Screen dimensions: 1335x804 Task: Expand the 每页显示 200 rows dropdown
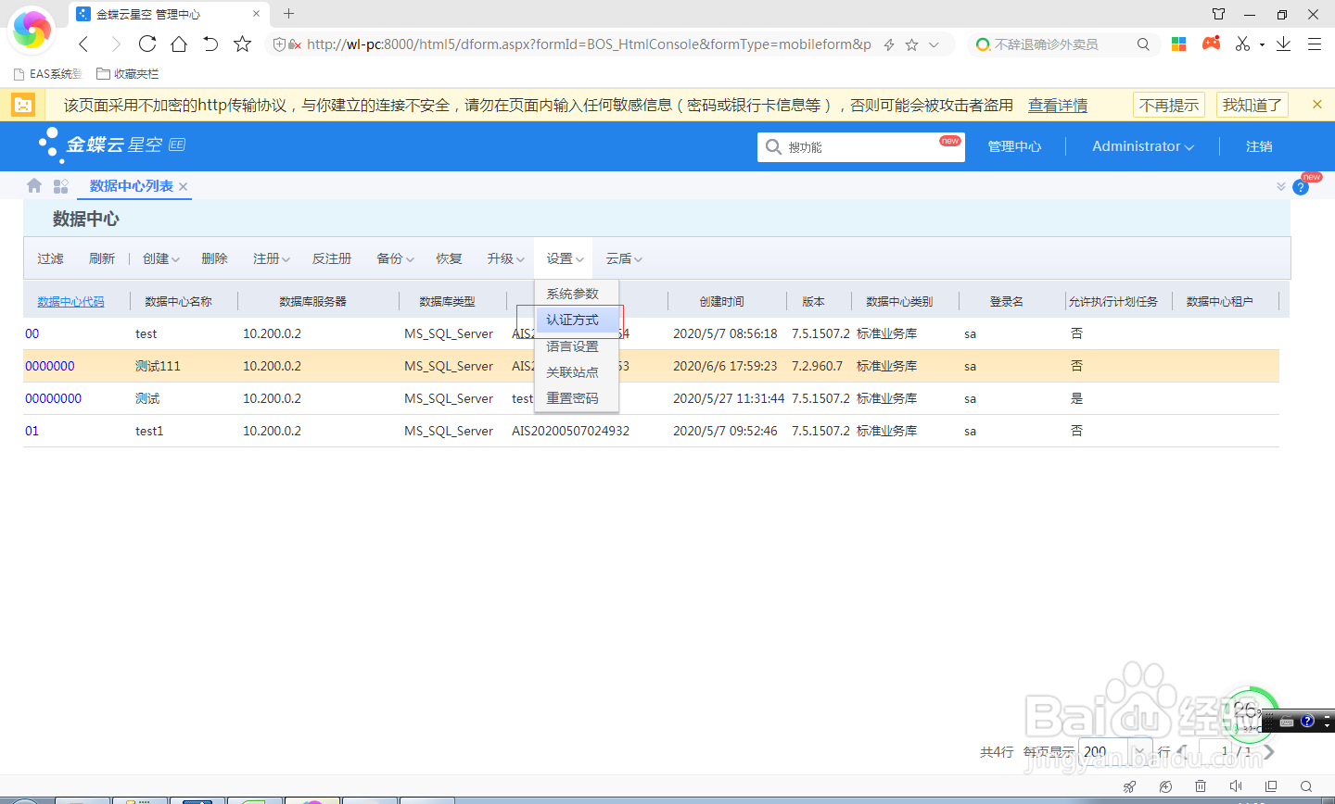pyautogui.click(x=1138, y=751)
